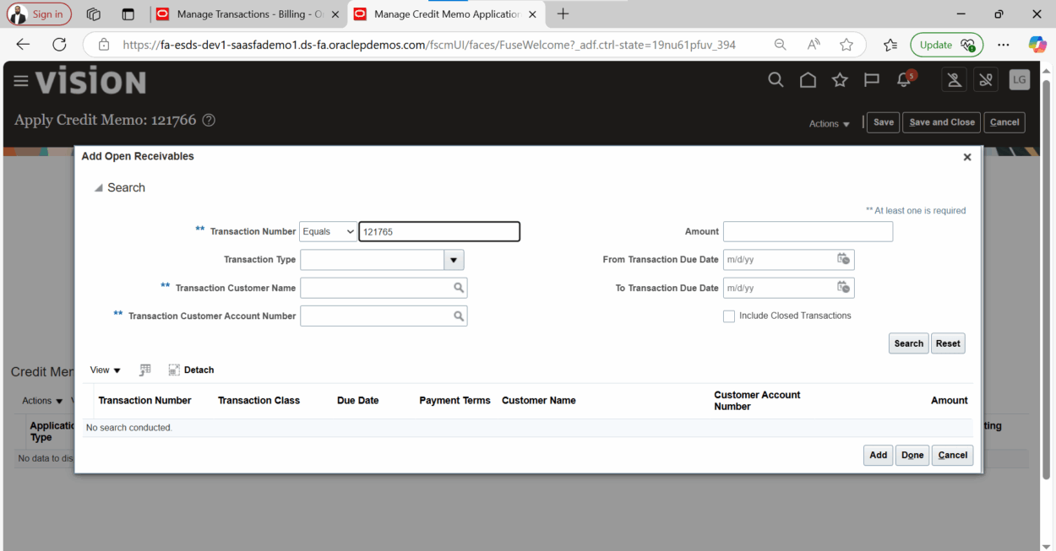Open the LG user account menu

pos(1019,79)
